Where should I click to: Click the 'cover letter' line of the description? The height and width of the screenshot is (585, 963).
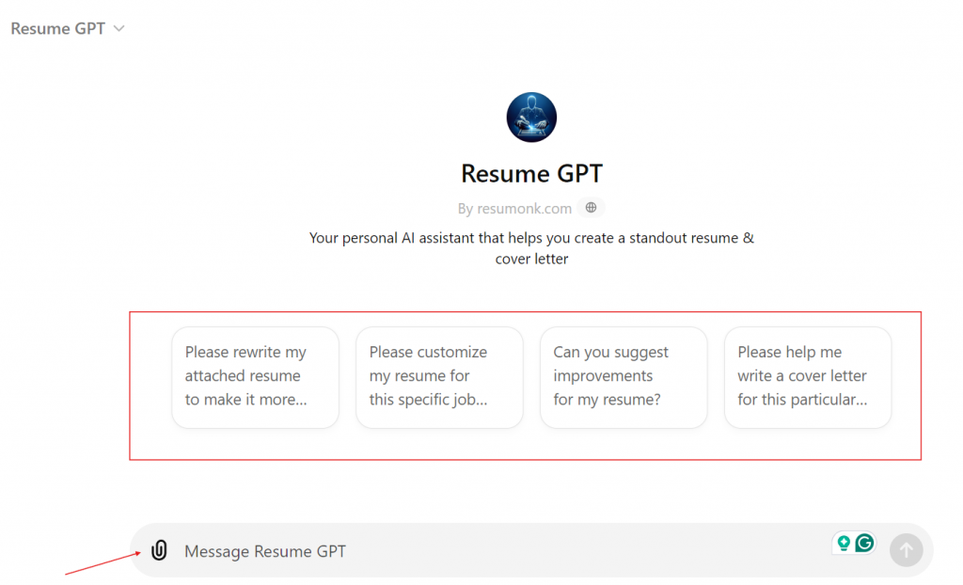532,259
